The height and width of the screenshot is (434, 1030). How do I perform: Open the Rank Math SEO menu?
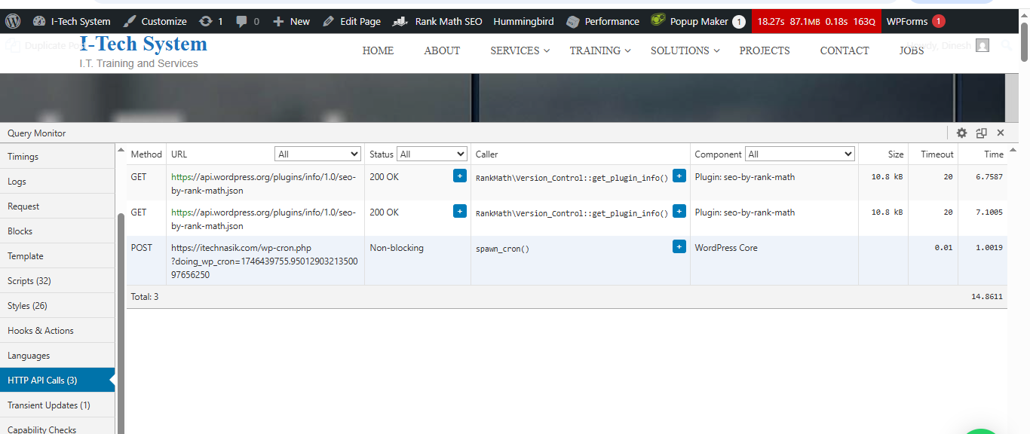[437, 21]
